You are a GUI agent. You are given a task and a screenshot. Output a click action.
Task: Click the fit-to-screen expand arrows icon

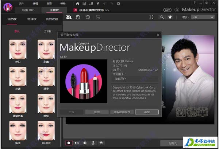[x=151, y=17]
